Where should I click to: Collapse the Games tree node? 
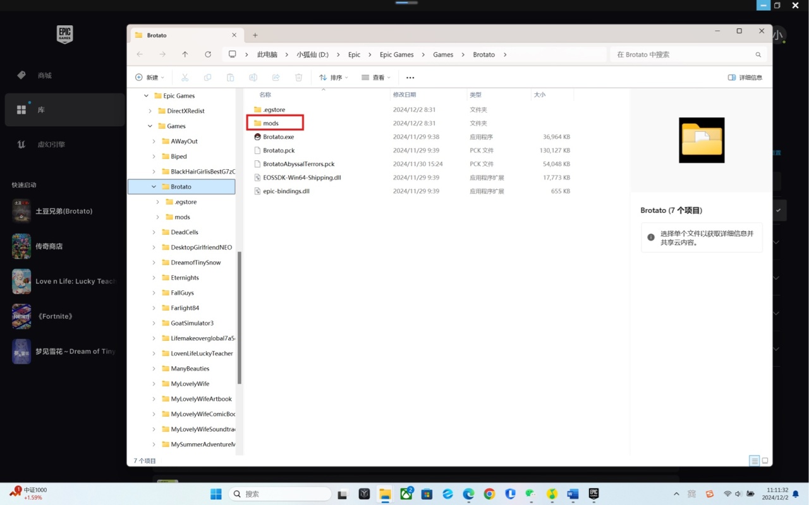150,126
